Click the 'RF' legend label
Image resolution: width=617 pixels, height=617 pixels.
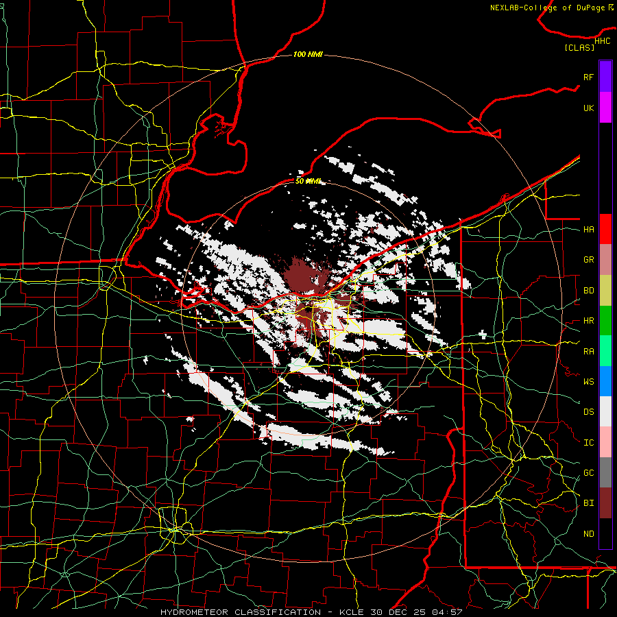(x=588, y=77)
